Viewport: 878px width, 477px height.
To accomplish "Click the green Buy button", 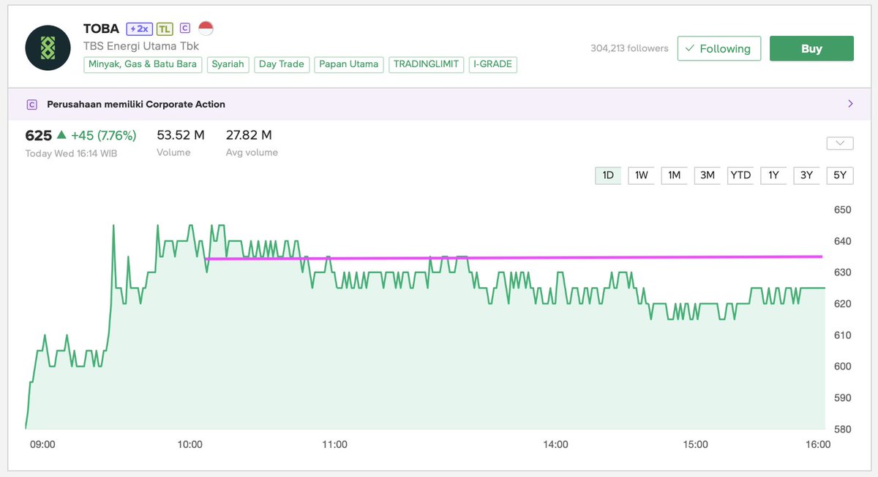I will click(x=811, y=48).
